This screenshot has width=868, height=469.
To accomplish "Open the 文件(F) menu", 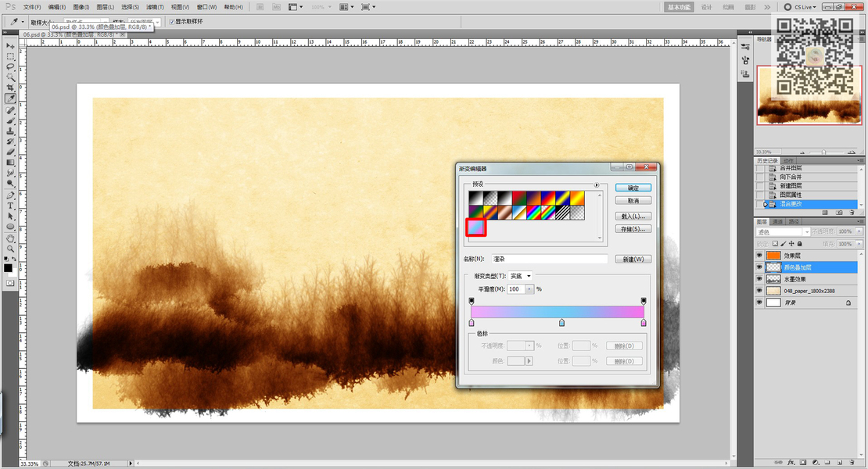I will pyautogui.click(x=32, y=7).
